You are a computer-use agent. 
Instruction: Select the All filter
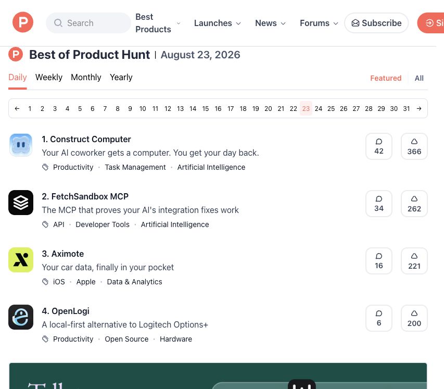[419, 78]
